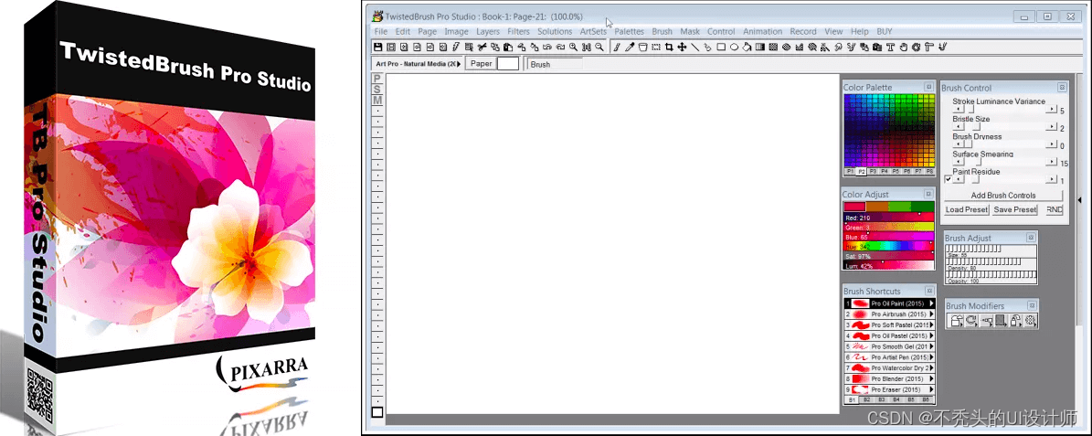This screenshot has height=436, width=1092.
Task: Toggle the Paint Residue checkbox
Action: coord(948,179)
